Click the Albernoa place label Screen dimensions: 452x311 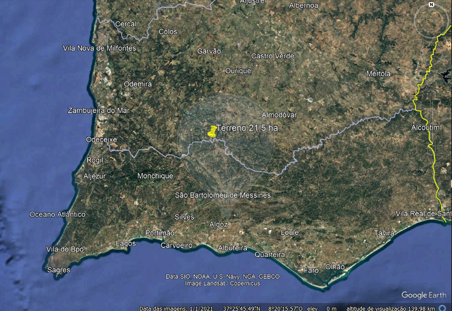tap(304, 5)
